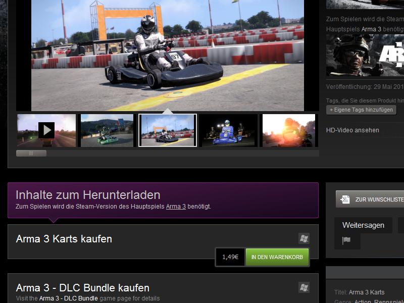Image resolution: width=404 pixels, height=303 pixels.
Task: Add Arma 3 Karts to cart
Action: [x=277, y=257]
